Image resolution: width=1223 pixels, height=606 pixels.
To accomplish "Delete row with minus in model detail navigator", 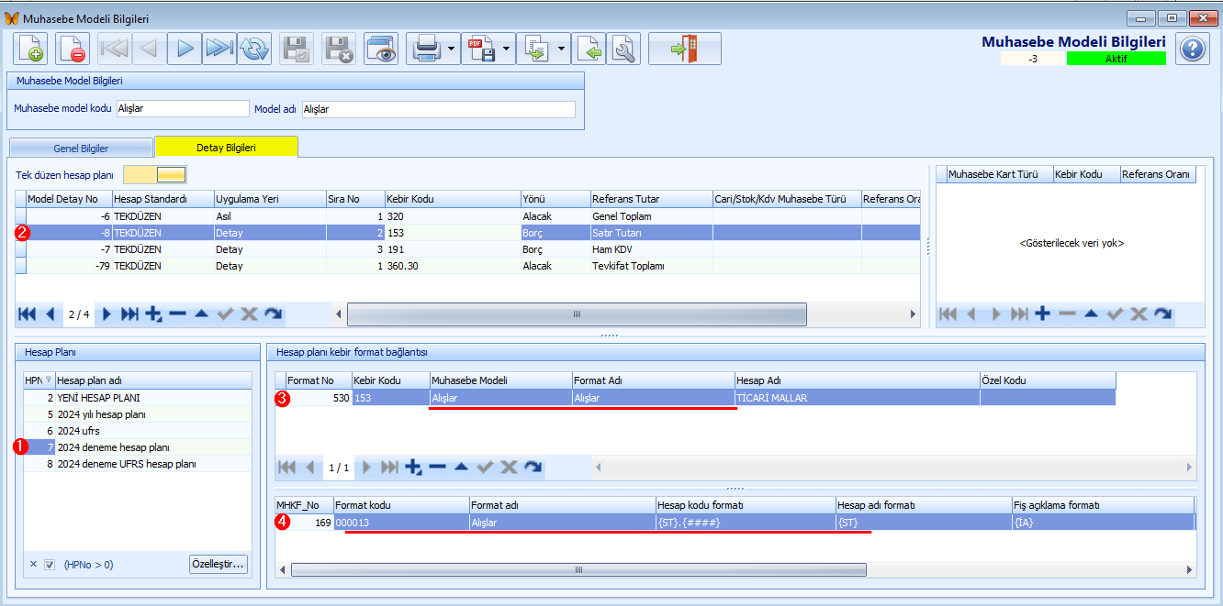I will [x=177, y=314].
